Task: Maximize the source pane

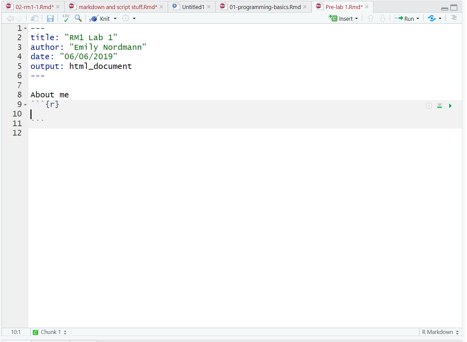Action: 454,8
